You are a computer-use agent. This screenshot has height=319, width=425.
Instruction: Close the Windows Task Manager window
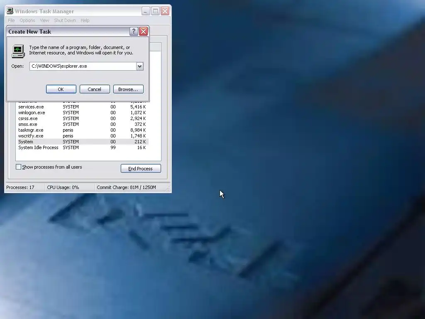[x=165, y=11]
